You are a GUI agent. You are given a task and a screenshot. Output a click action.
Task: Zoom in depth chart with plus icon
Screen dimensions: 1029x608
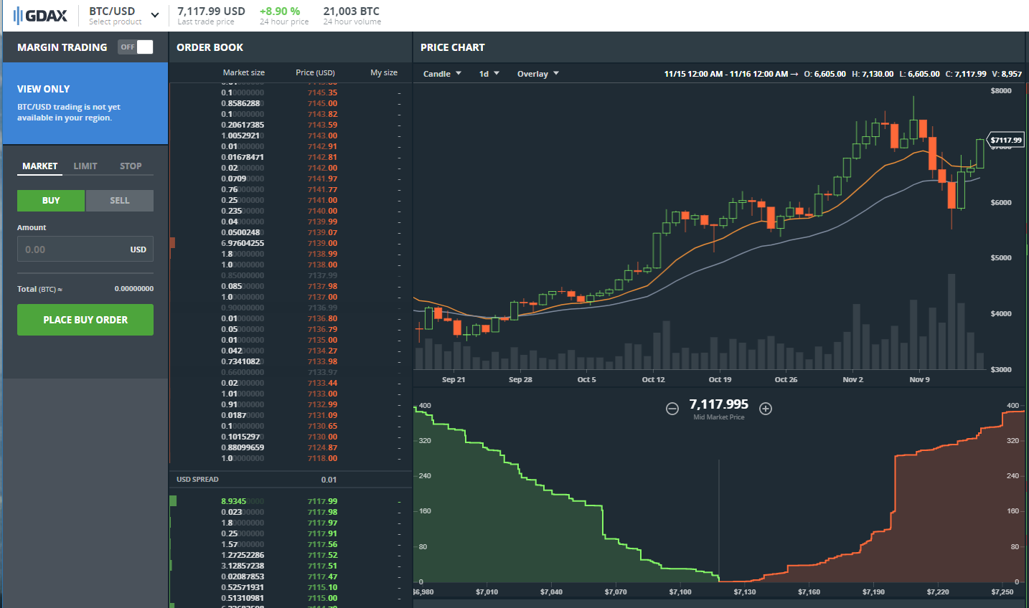pos(766,409)
